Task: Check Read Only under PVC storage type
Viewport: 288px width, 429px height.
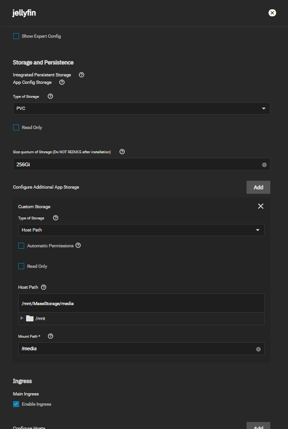Action: click(16, 127)
